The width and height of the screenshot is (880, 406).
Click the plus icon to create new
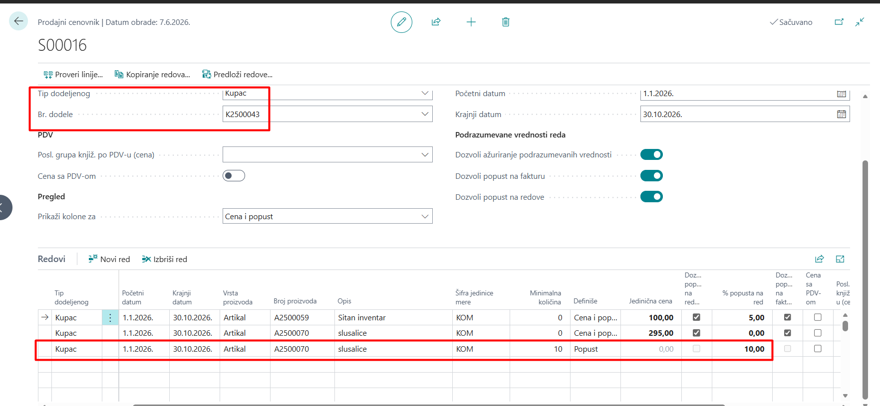471,22
